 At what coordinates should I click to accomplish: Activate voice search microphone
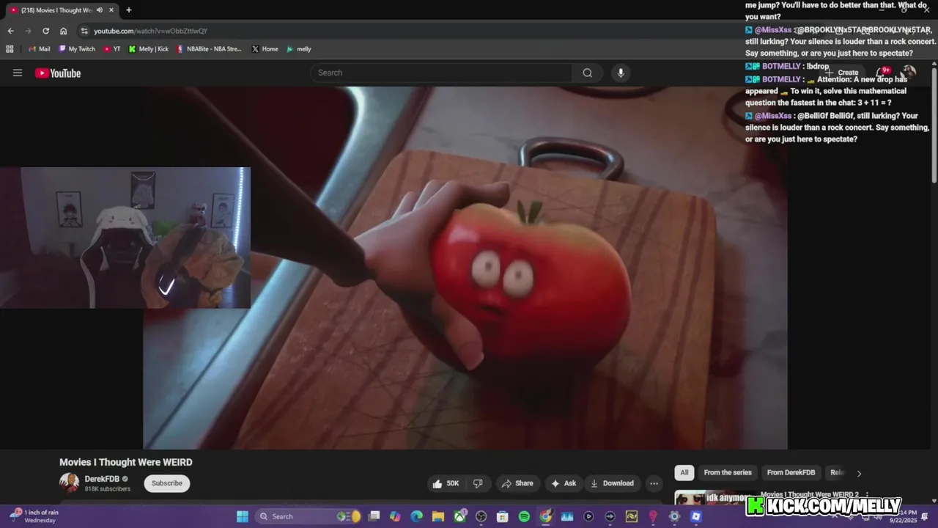(621, 73)
